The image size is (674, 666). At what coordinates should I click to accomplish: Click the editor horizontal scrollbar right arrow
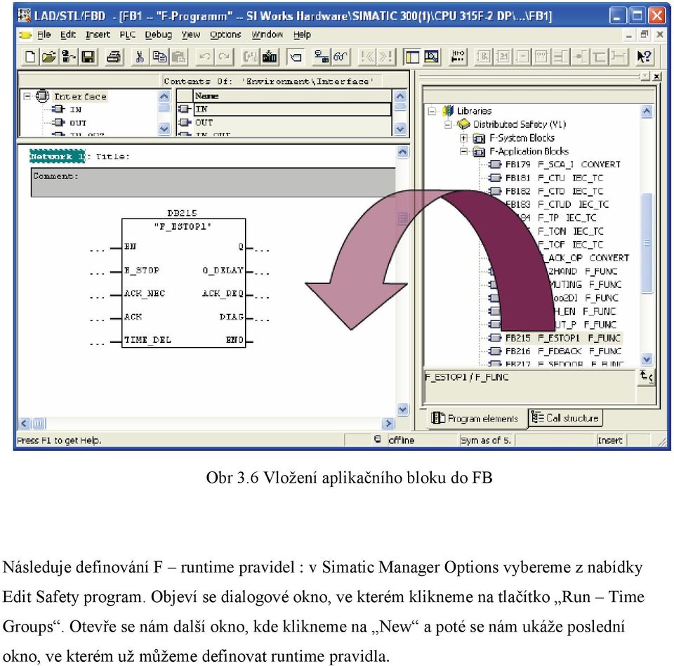[x=388, y=424]
